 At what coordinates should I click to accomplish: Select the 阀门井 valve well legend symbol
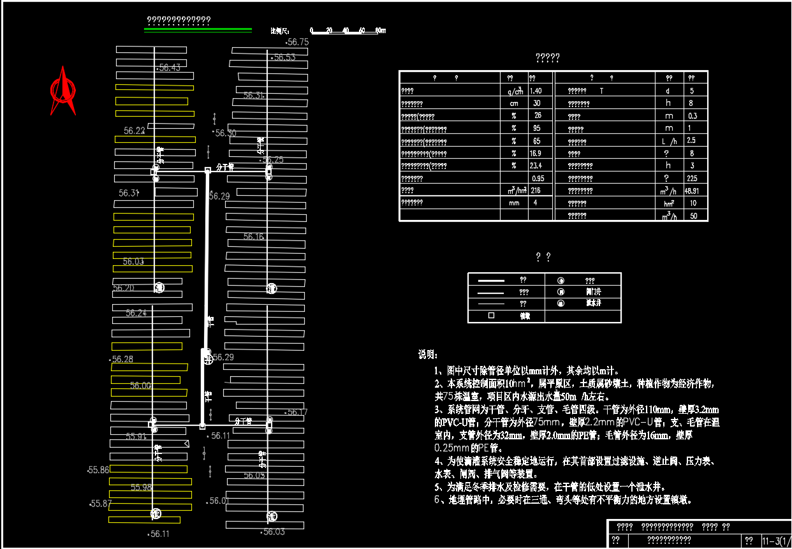[561, 291]
